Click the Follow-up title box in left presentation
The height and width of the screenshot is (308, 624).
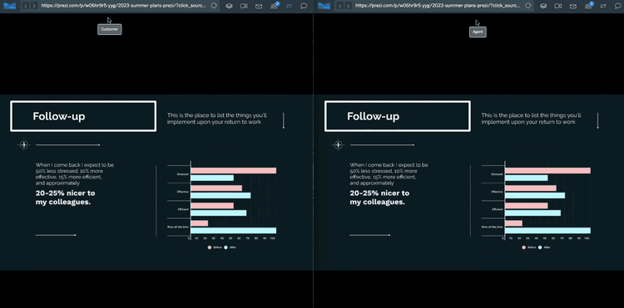(83, 116)
